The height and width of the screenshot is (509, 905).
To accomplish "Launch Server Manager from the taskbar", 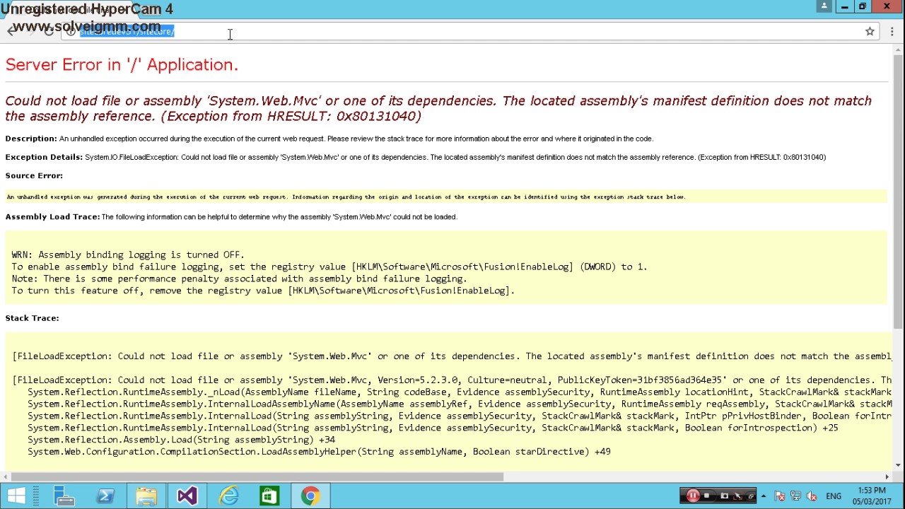I will [x=64, y=496].
